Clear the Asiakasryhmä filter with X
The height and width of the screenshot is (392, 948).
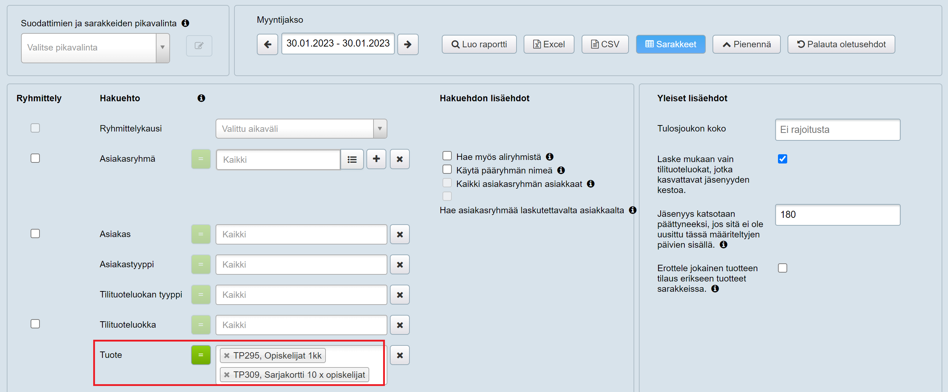point(399,159)
